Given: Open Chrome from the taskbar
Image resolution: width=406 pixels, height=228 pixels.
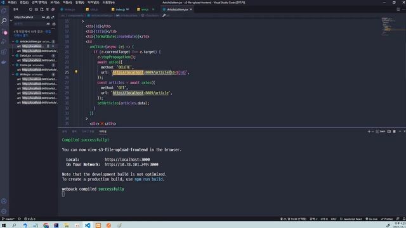Looking at the screenshot, I should 46,225.
